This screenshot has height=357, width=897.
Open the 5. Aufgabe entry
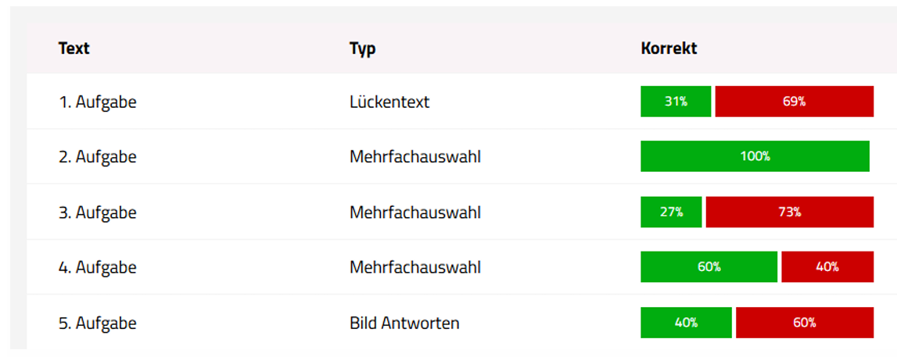(98, 323)
